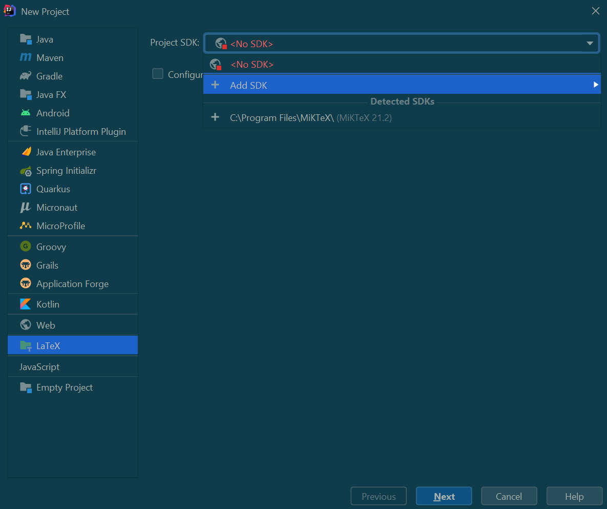Select the Spring Initializr icon
607x509 pixels.
point(26,170)
